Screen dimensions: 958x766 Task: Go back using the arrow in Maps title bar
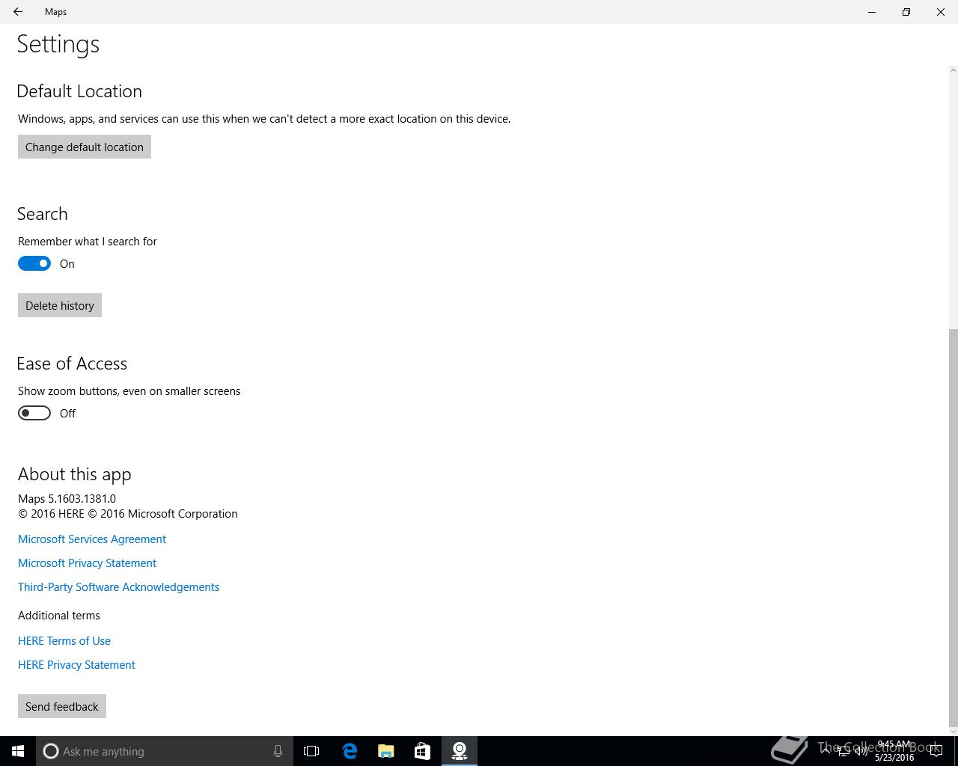[x=18, y=12]
